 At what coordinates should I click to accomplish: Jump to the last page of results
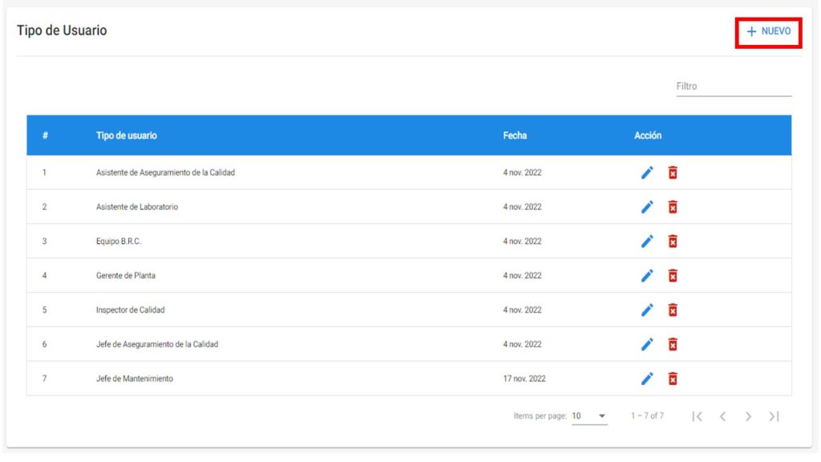774,416
